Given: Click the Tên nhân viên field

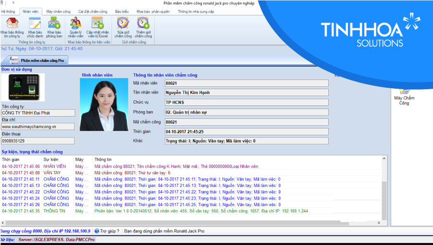Looking at the screenshot, I should coord(247,93).
